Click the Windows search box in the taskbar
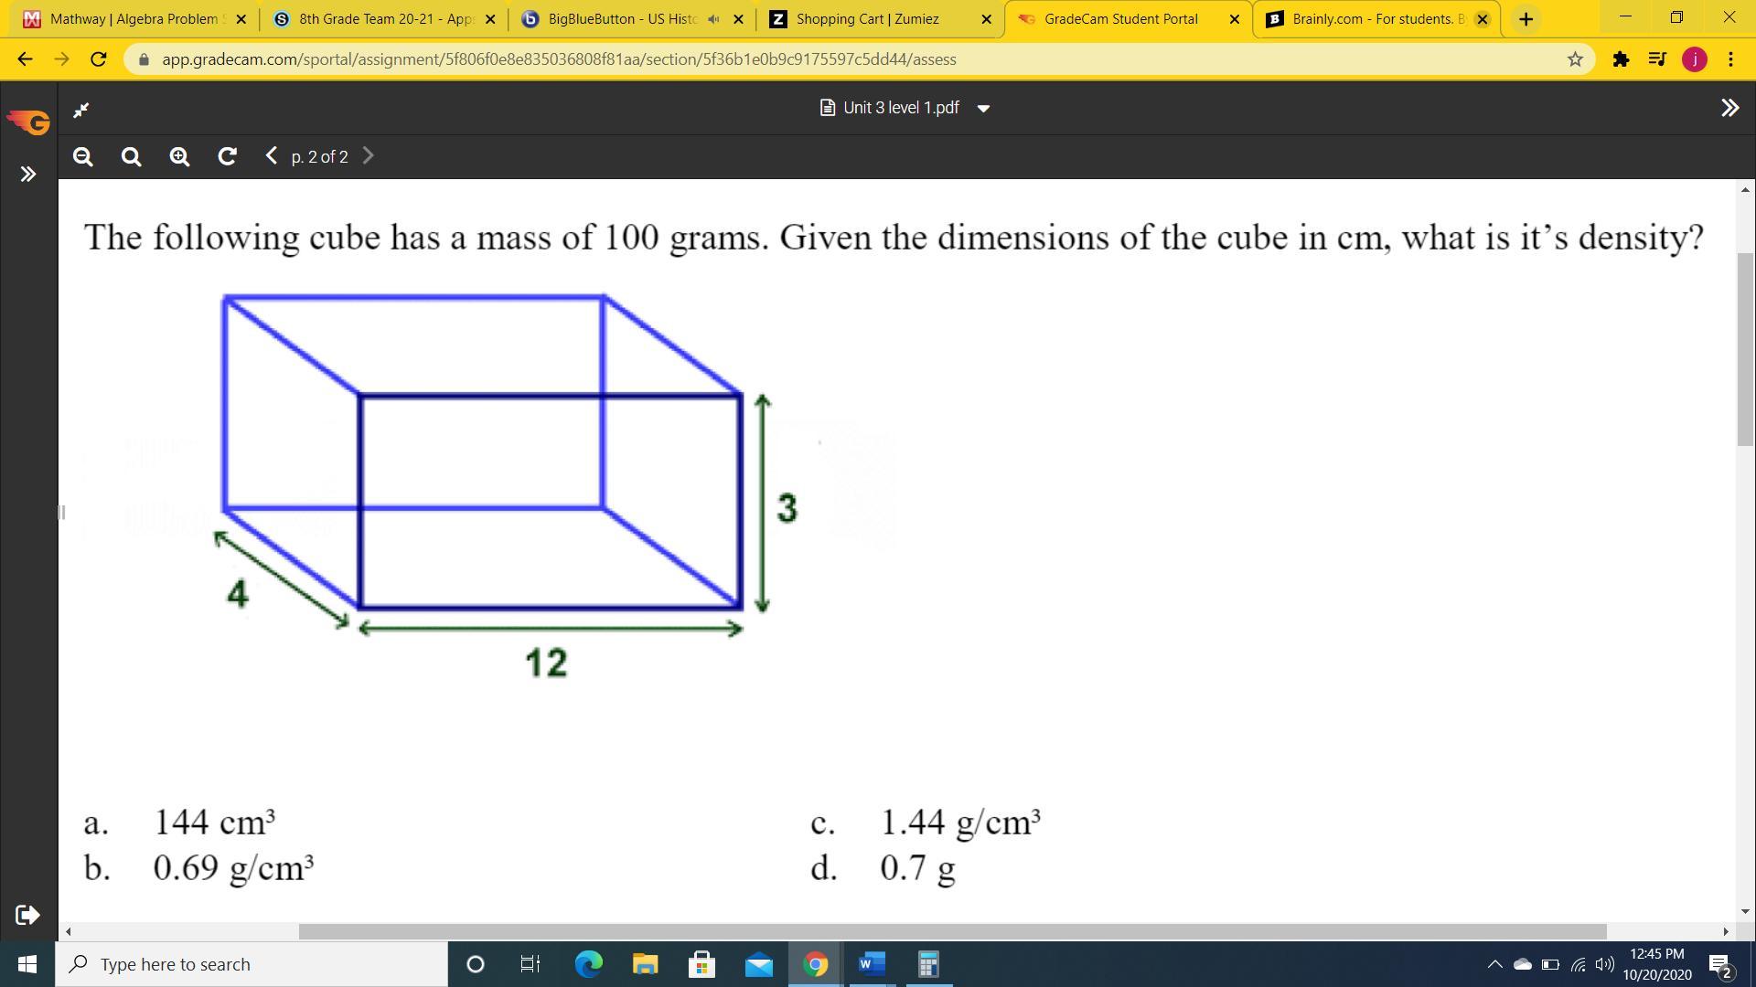Image resolution: width=1756 pixels, height=987 pixels. [x=252, y=964]
